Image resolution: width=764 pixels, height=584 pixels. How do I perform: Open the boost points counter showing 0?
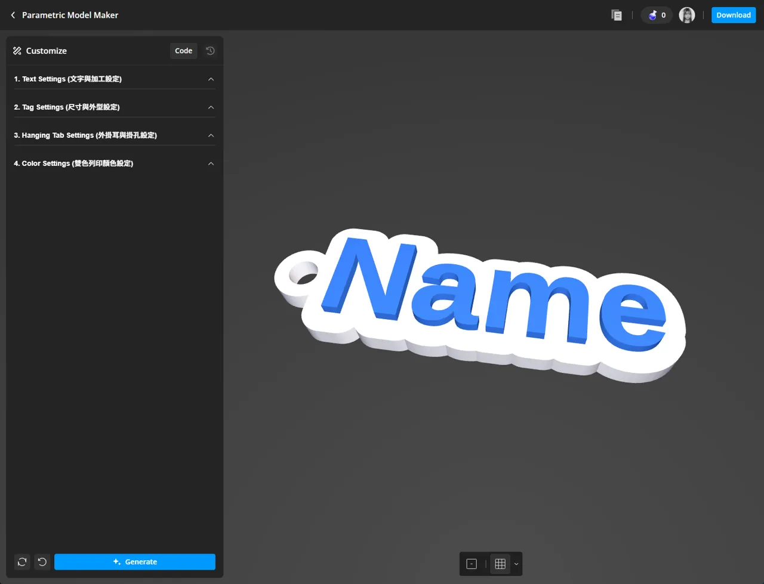click(x=657, y=15)
